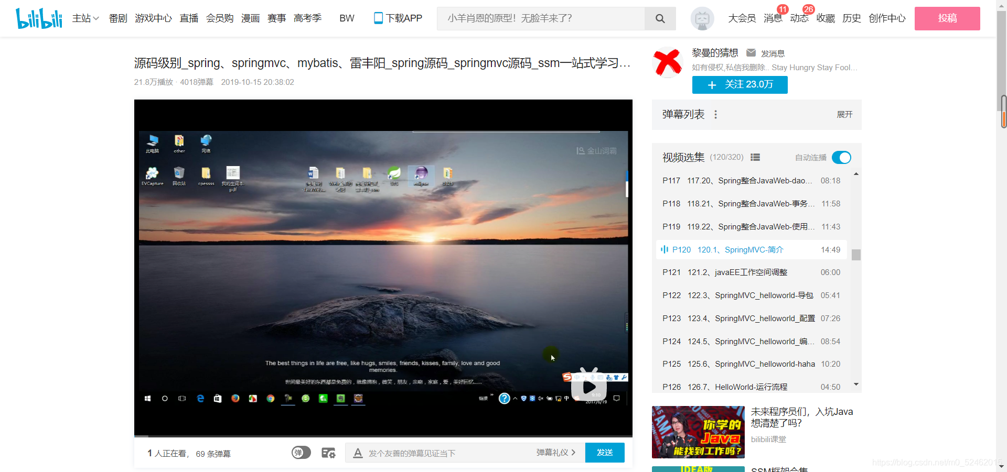This screenshot has width=1007, height=472.
Task: Open the 游戏中心 menu item
Action: pos(153,18)
